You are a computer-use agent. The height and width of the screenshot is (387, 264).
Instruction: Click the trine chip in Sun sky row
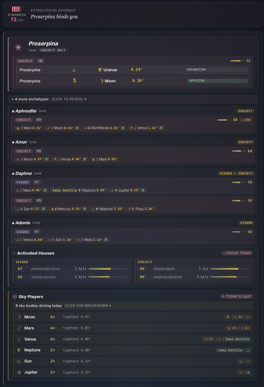pyautogui.click(x=241, y=361)
